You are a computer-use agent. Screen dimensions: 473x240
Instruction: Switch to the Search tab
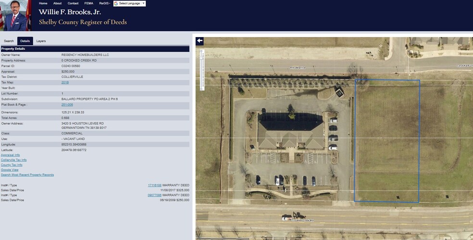coord(9,41)
